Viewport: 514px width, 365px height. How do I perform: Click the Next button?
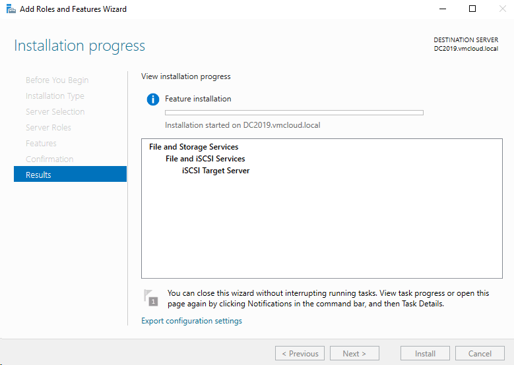tap(354, 354)
